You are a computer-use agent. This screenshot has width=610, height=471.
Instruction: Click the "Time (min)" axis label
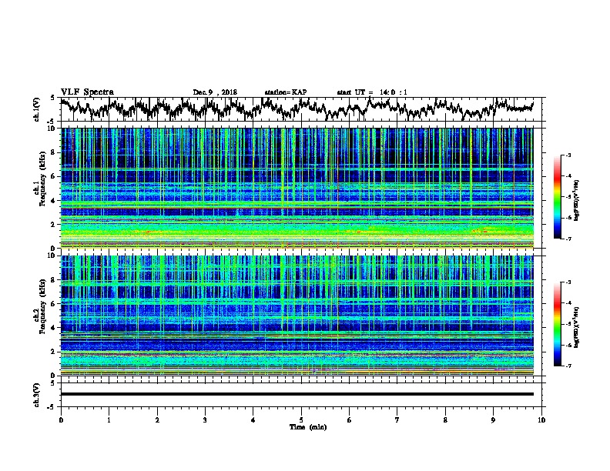pyautogui.click(x=308, y=427)
